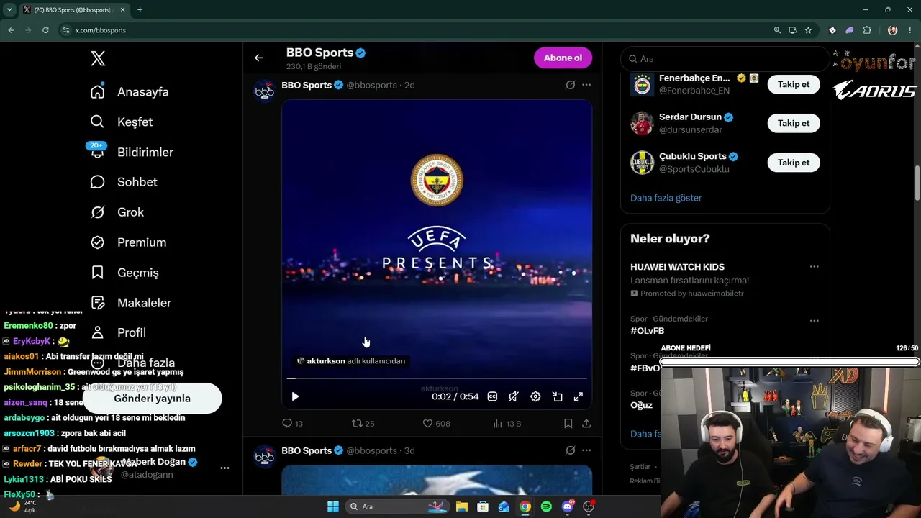Open the Windows Start menu
The image size is (921, 518).
tap(333, 506)
